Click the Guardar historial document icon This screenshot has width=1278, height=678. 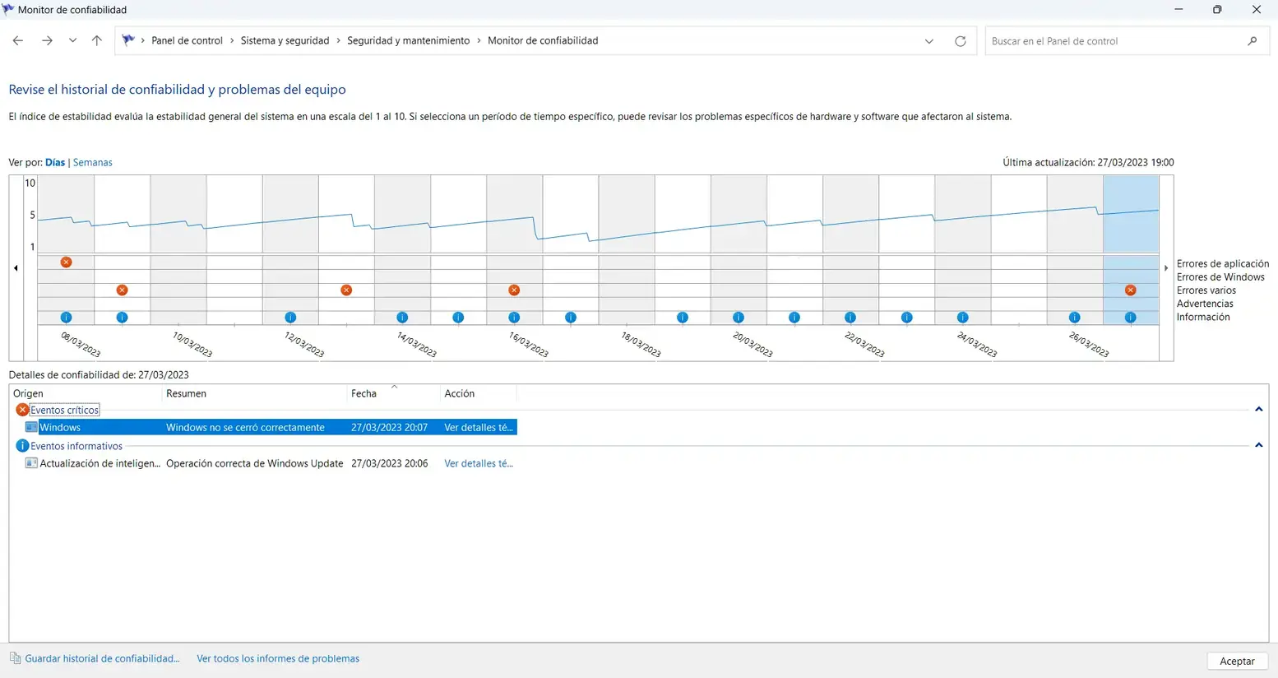point(16,658)
